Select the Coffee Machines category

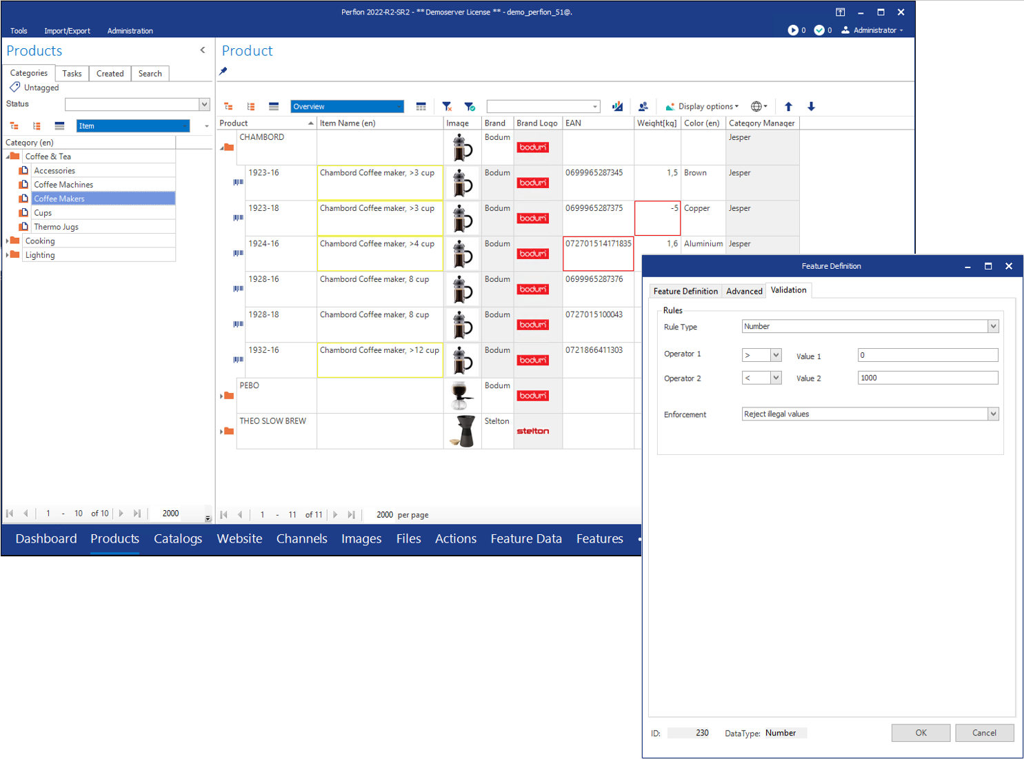(63, 184)
